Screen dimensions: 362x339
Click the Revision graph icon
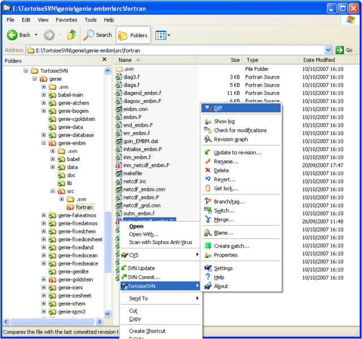(208, 140)
